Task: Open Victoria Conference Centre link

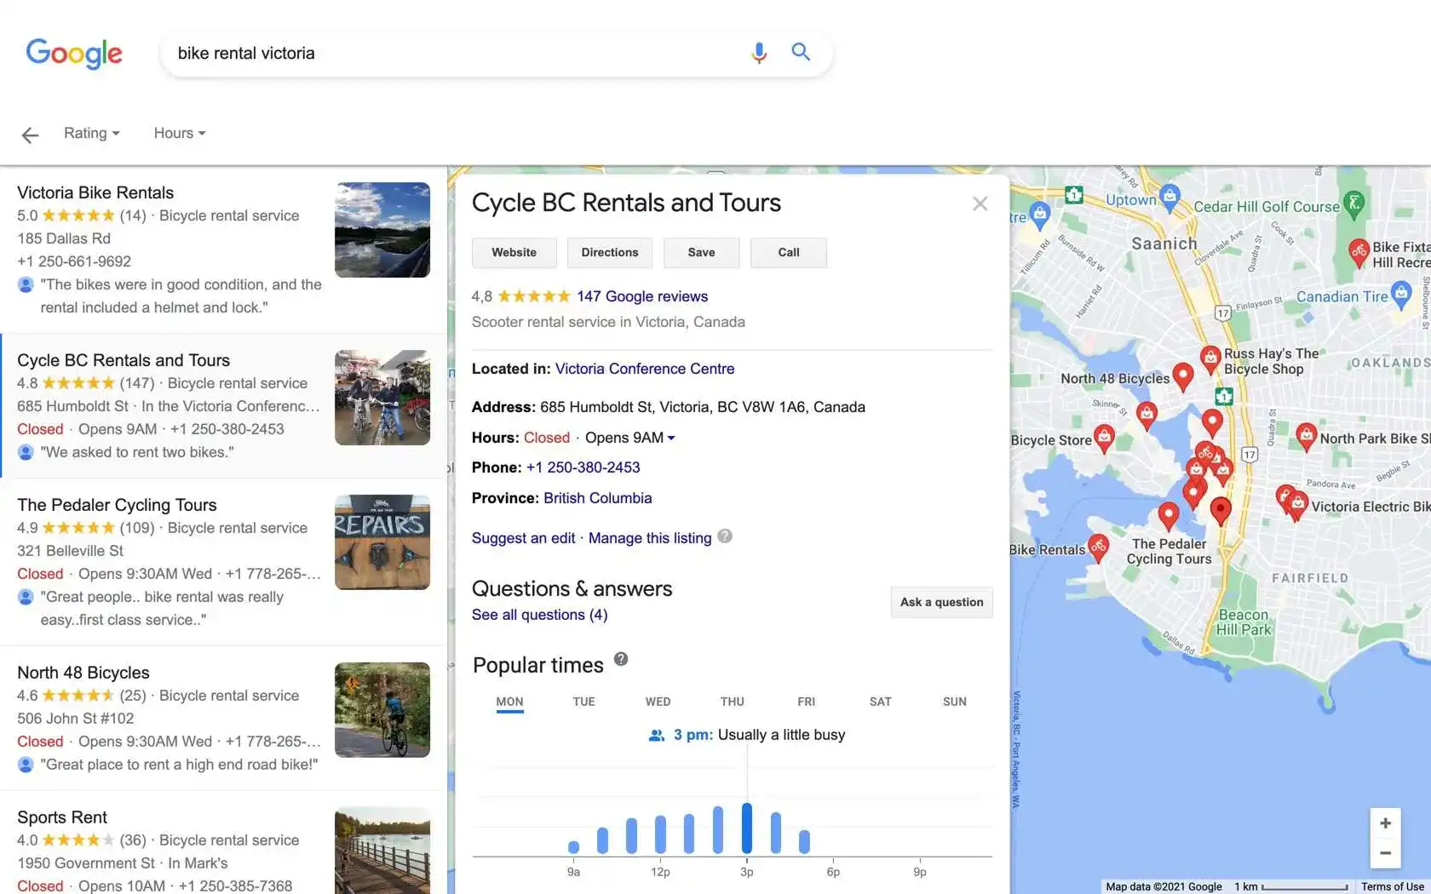Action: 645,369
